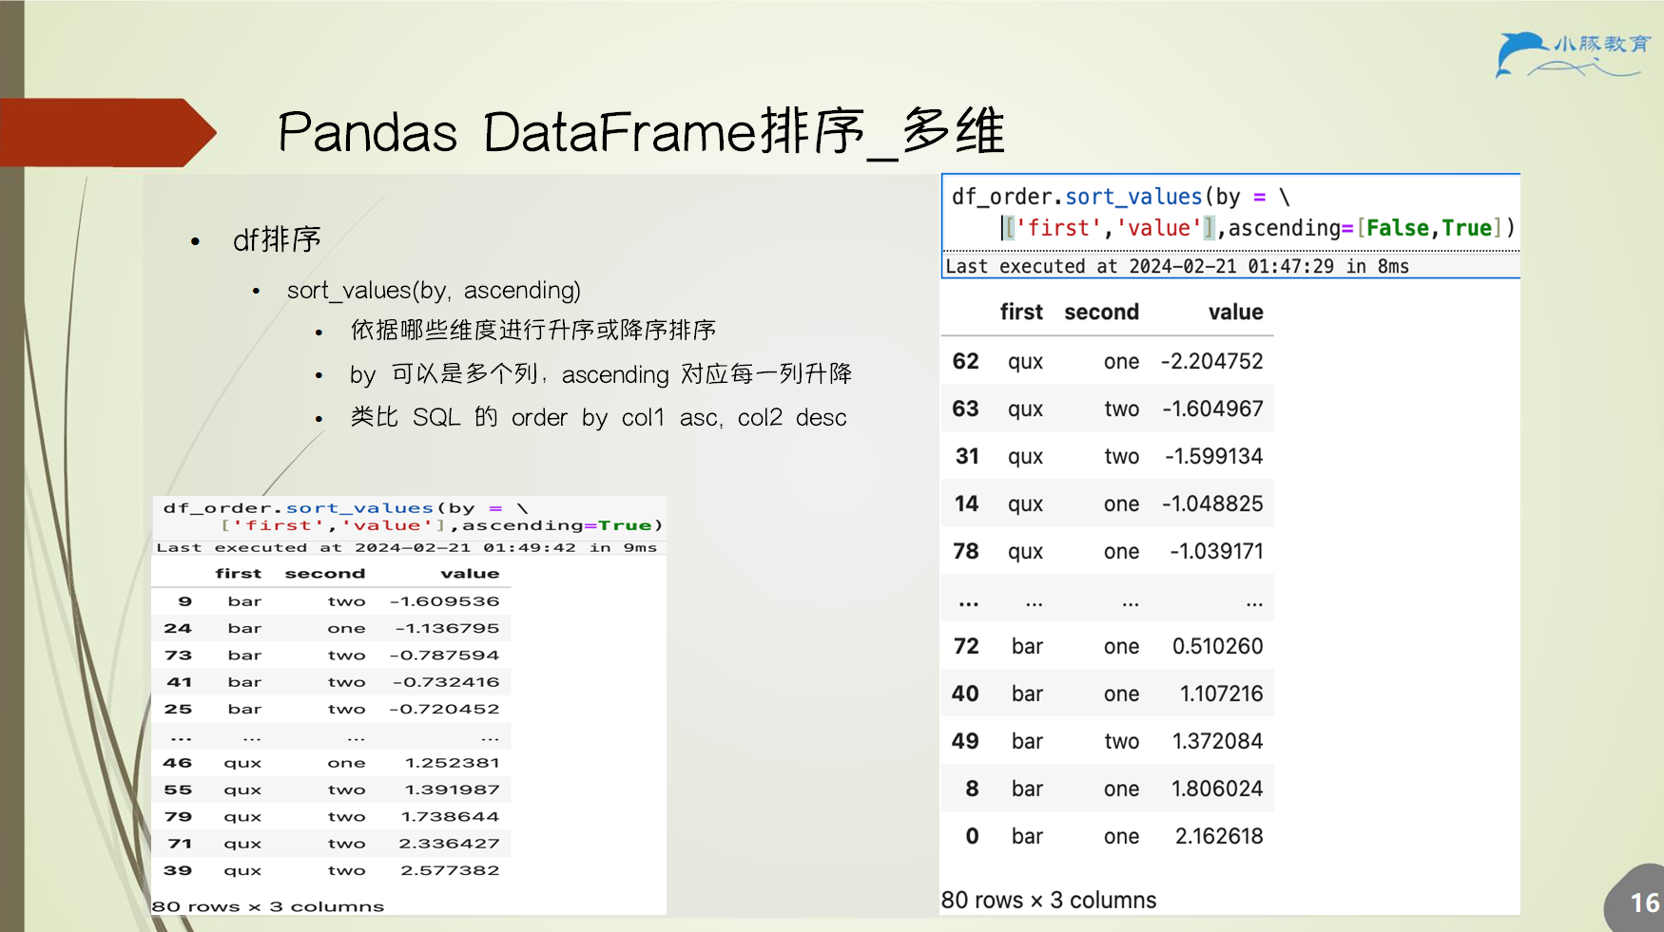Click row index 55 in left table
This screenshot has height=932, width=1664.
tap(178, 790)
